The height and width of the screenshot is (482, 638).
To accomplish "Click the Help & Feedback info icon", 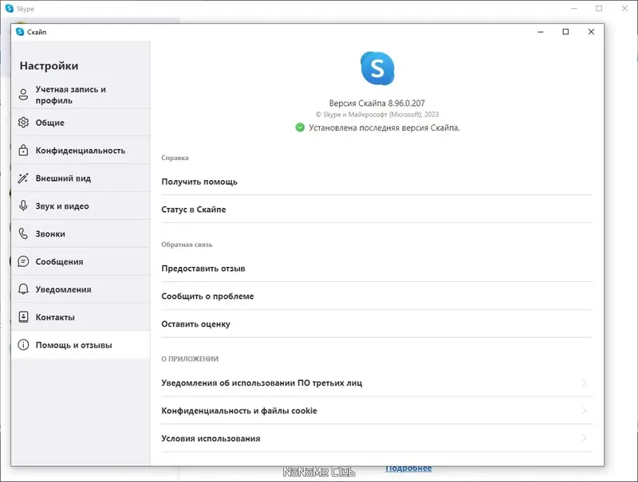I will (24, 345).
